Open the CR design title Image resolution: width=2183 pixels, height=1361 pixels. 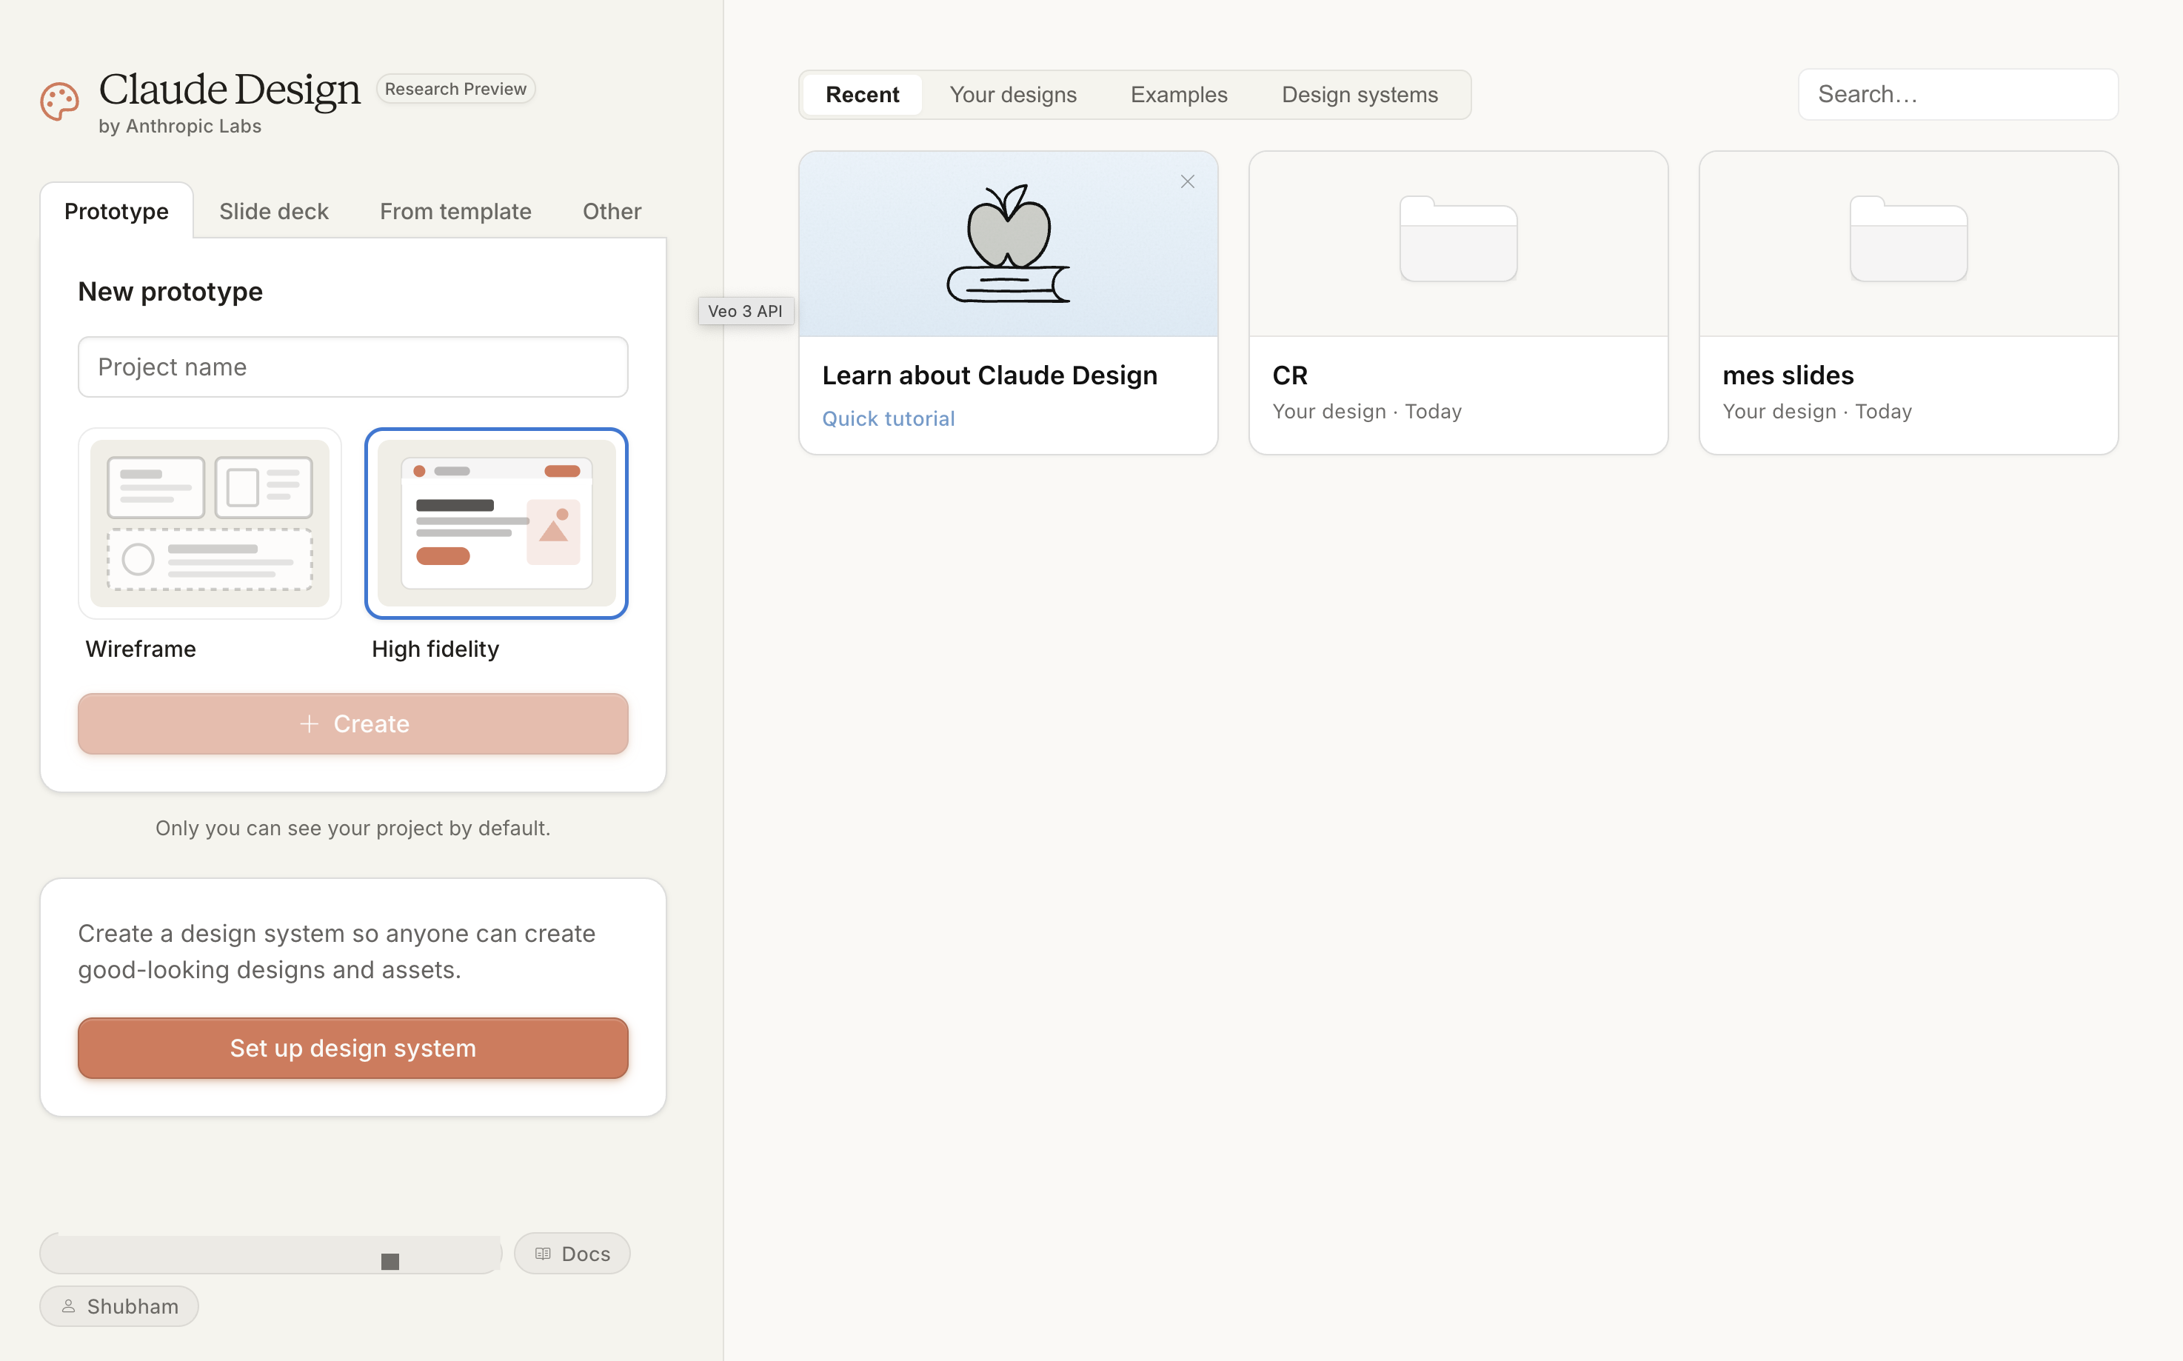point(1290,375)
